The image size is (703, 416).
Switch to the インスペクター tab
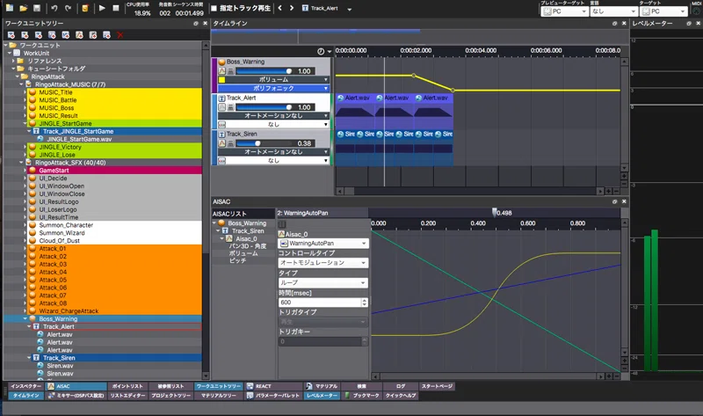25,386
